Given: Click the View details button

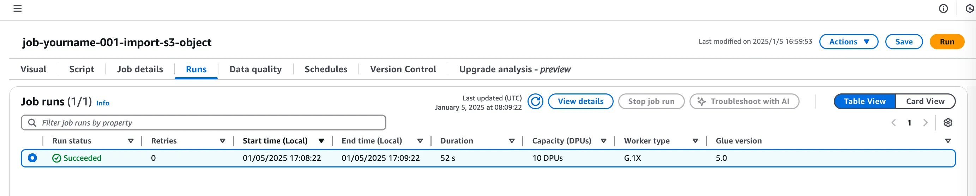Looking at the screenshot, I should [x=580, y=102].
